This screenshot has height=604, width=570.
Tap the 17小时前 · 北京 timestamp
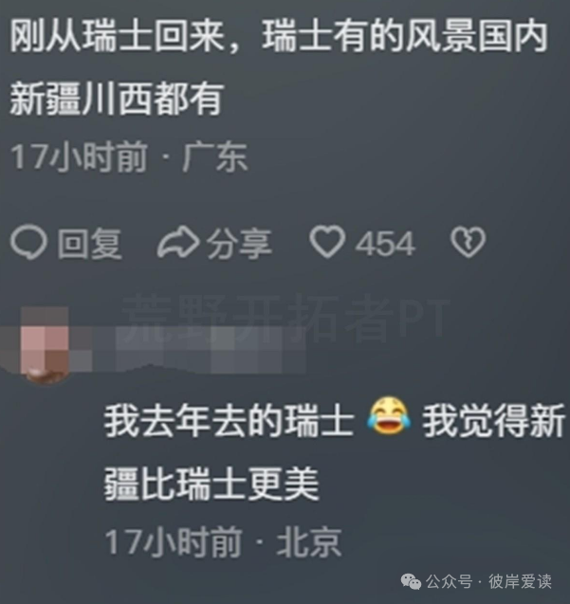[223, 542]
